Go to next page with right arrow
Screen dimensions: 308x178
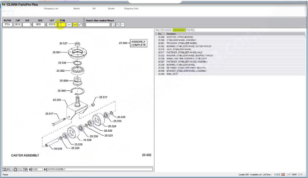click(x=45, y=169)
